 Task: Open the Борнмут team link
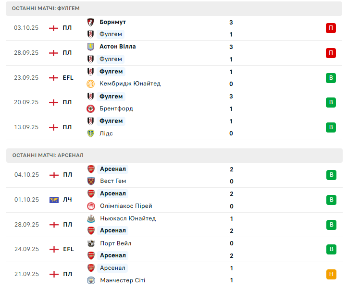pos(112,22)
